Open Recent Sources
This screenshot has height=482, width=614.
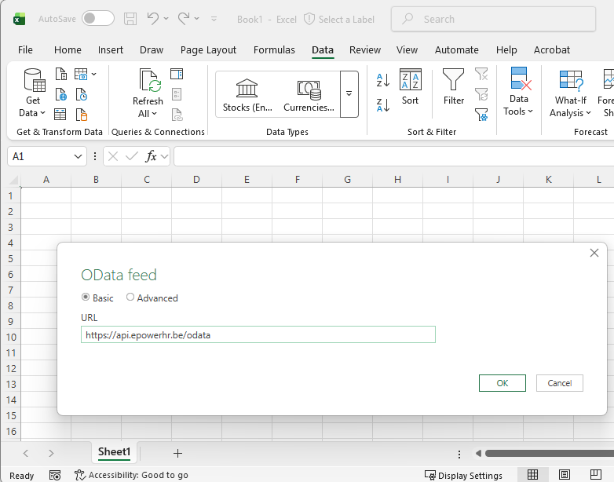[81, 94]
